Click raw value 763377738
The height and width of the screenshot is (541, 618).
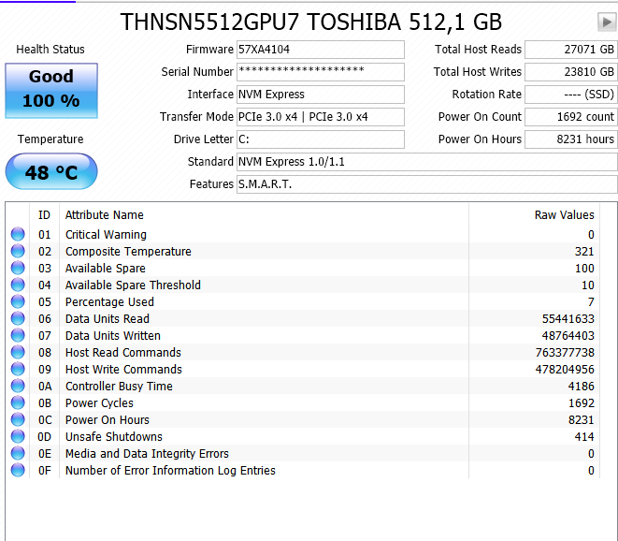click(x=565, y=352)
